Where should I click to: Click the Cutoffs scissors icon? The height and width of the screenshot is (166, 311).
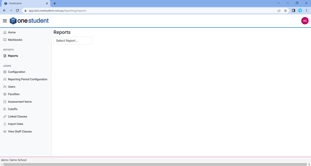[x=5, y=109]
